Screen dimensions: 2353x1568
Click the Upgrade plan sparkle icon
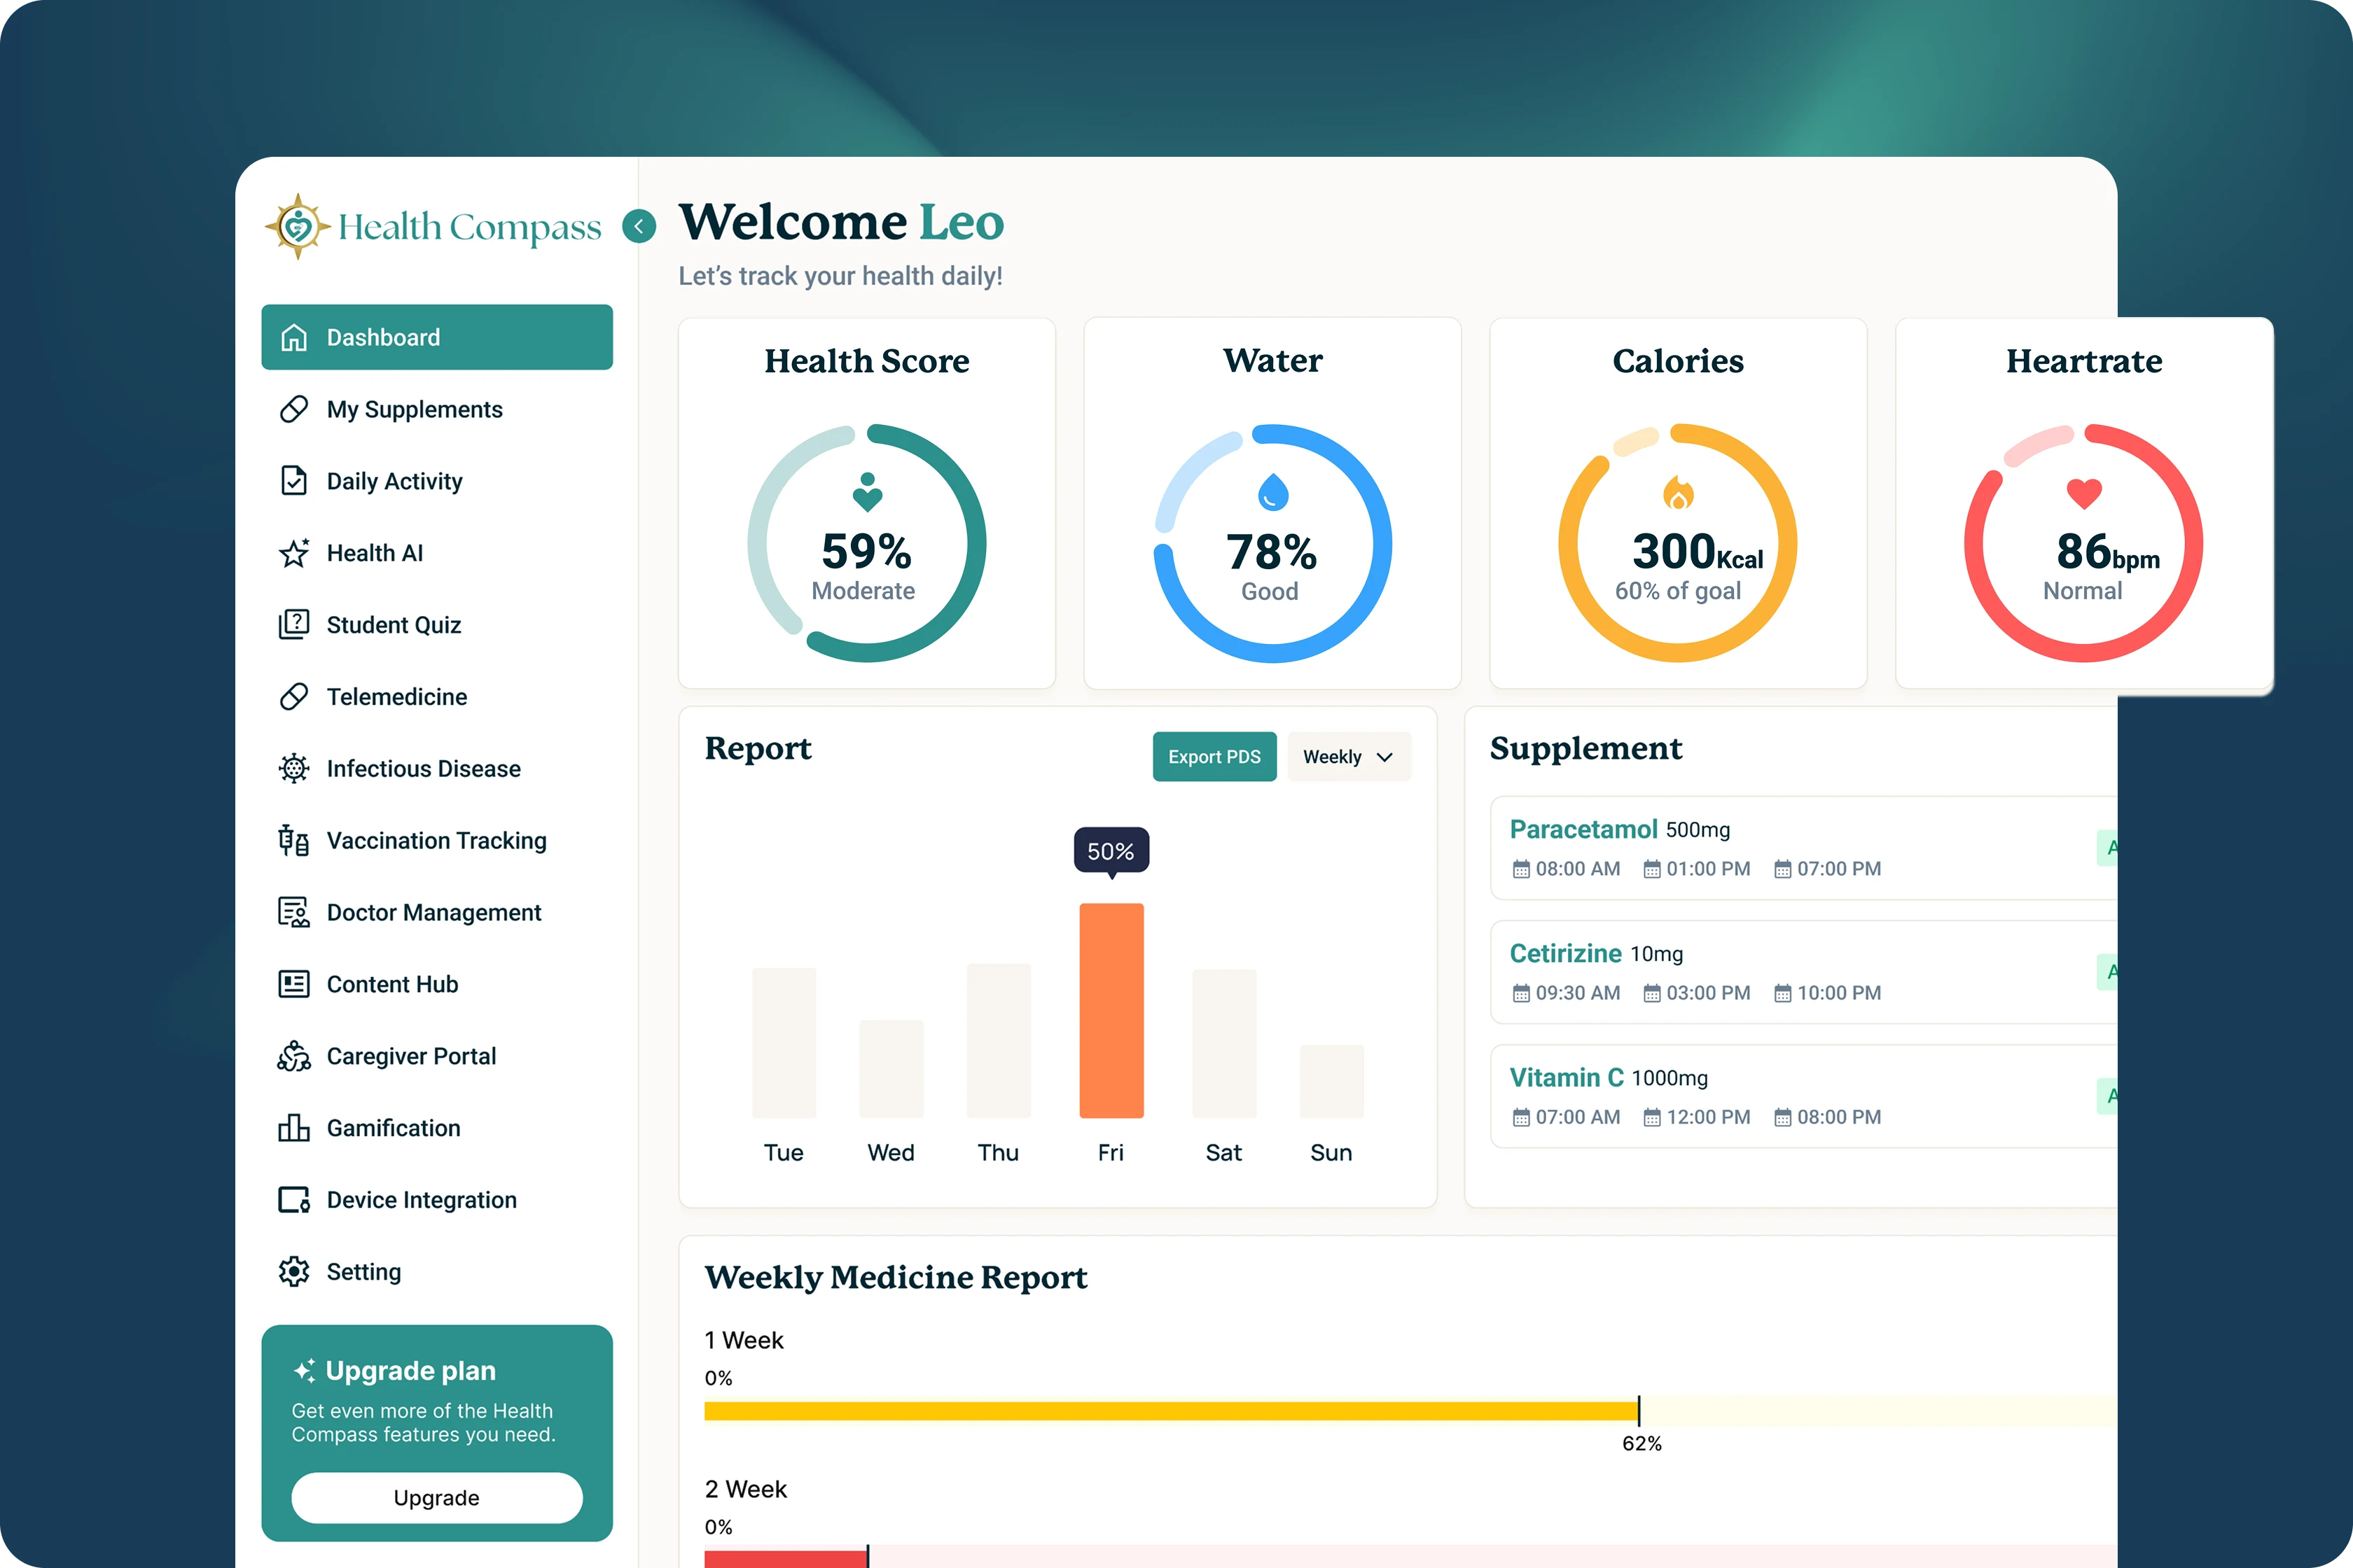[305, 1371]
